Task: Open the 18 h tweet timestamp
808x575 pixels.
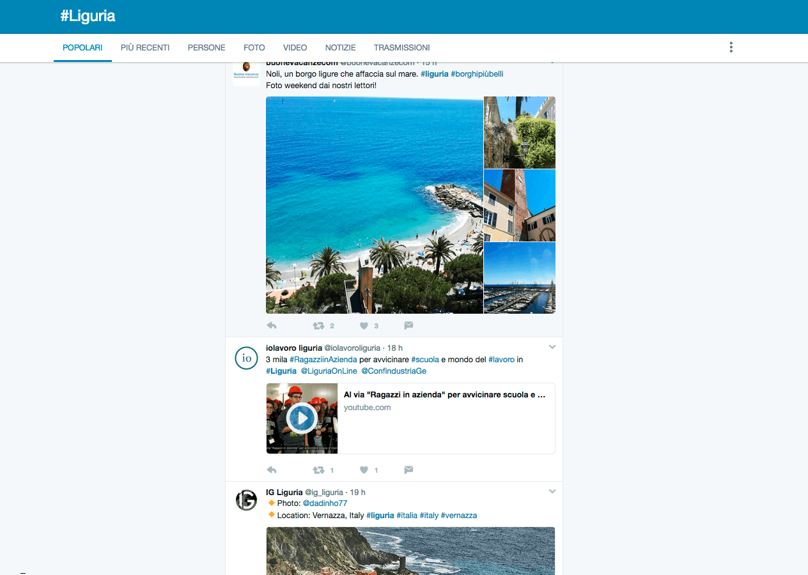Action: tap(395, 348)
